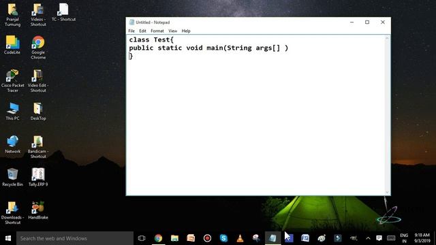The width and height of the screenshot is (436, 245).
Task: Select the TC - Shortcut desktop icon
Action: pos(63,12)
